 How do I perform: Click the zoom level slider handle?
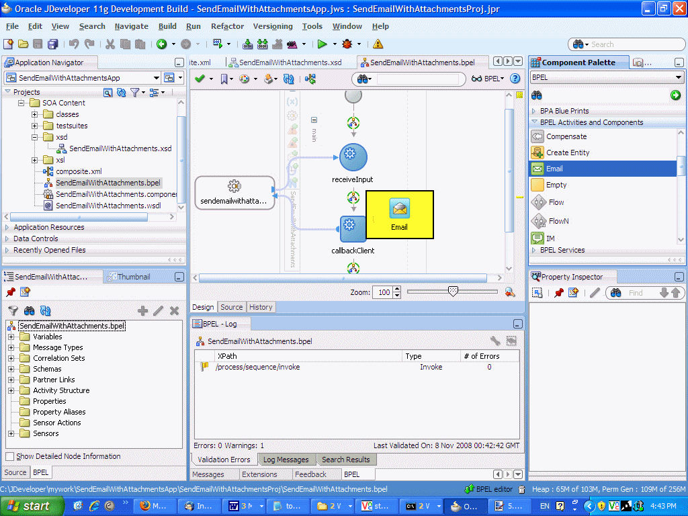pyautogui.click(x=453, y=291)
